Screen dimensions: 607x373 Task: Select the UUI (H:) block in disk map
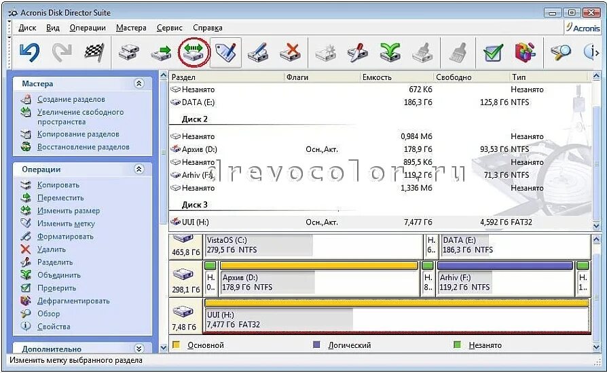(397, 316)
